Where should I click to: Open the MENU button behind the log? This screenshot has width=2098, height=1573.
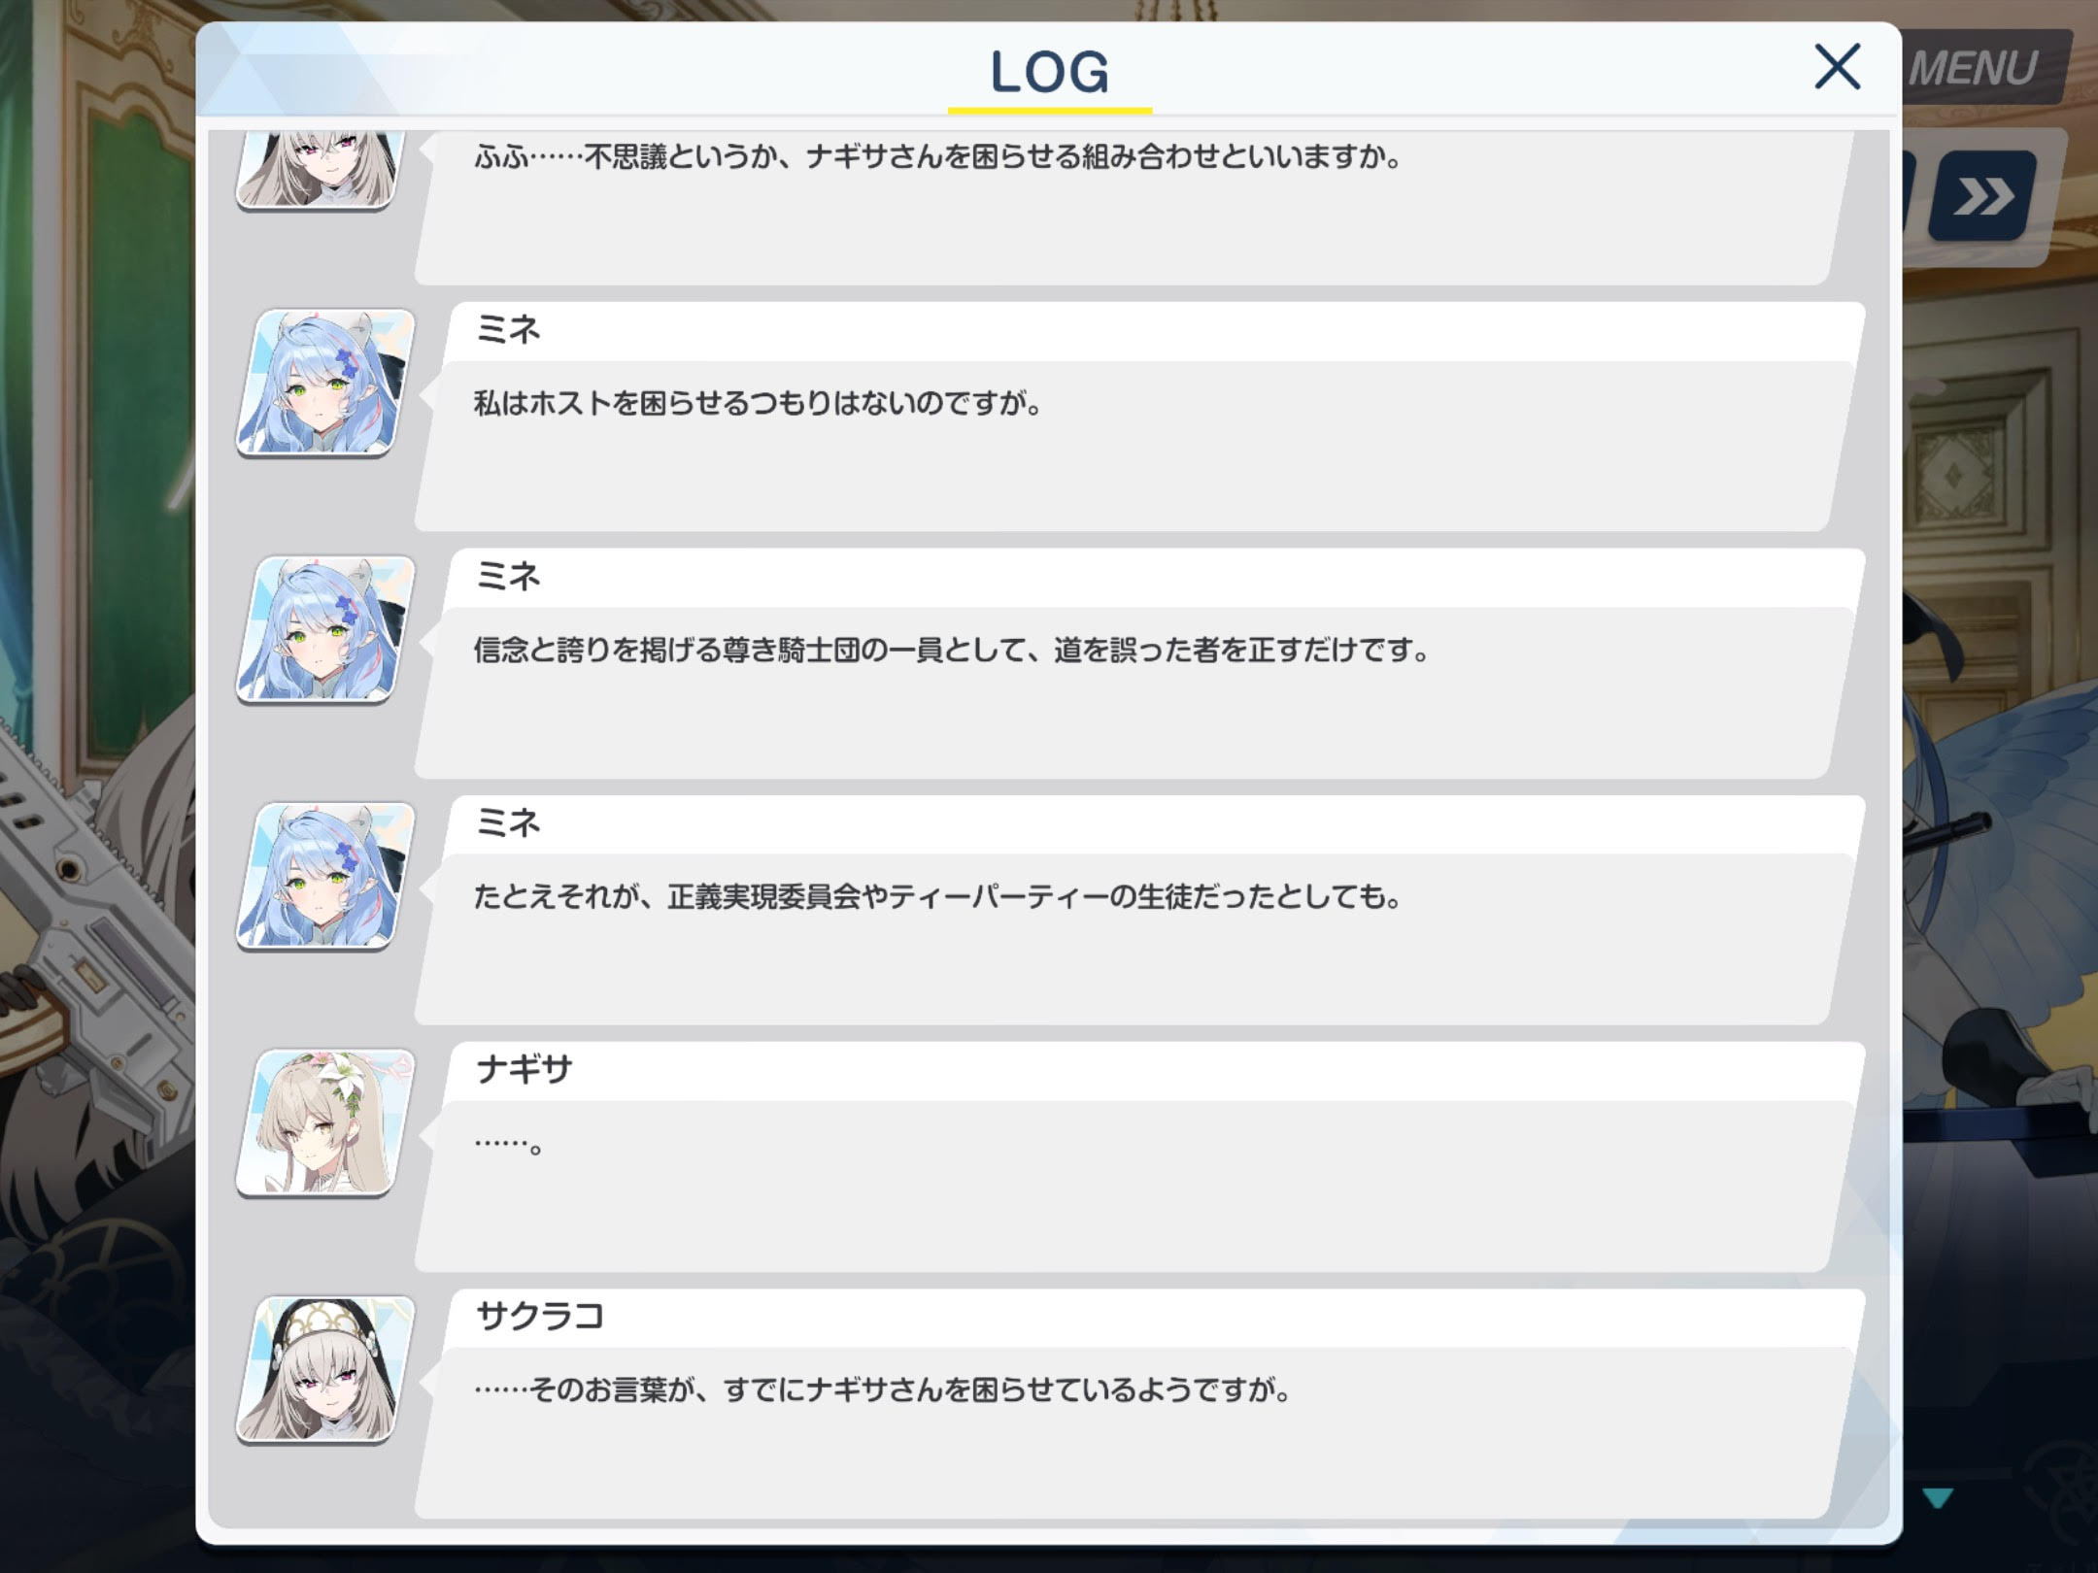pos(1973,68)
